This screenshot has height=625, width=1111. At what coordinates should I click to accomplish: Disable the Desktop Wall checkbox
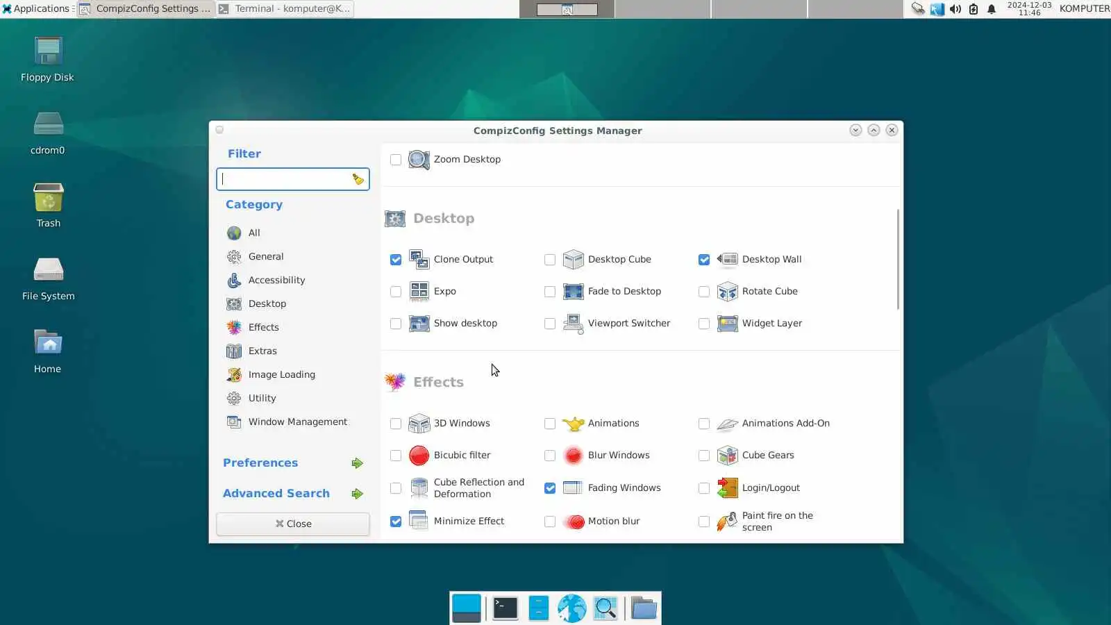(x=704, y=260)
